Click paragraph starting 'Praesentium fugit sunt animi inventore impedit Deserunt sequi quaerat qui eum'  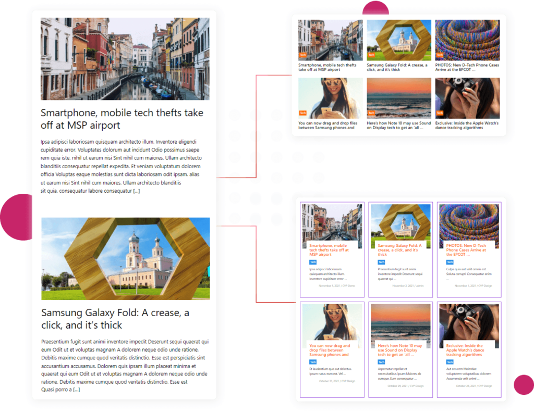[125, 366]
